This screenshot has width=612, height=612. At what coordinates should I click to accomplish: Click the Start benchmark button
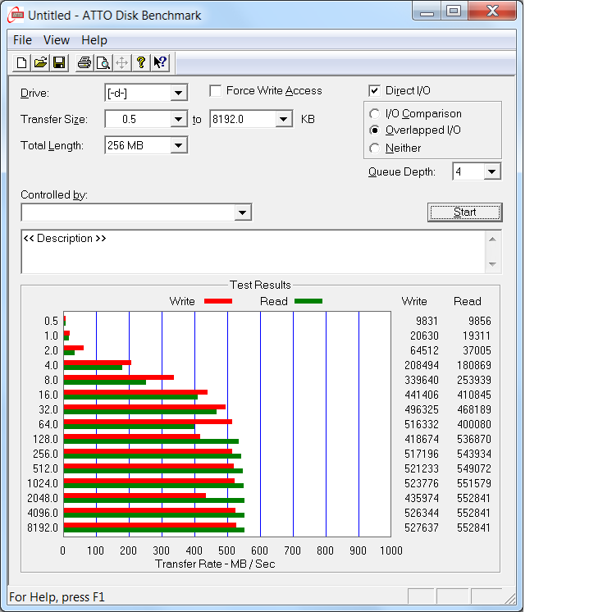[465, 212]
